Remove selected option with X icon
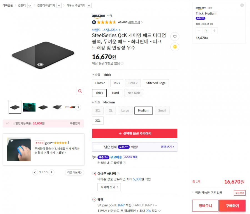 [242, 6]
